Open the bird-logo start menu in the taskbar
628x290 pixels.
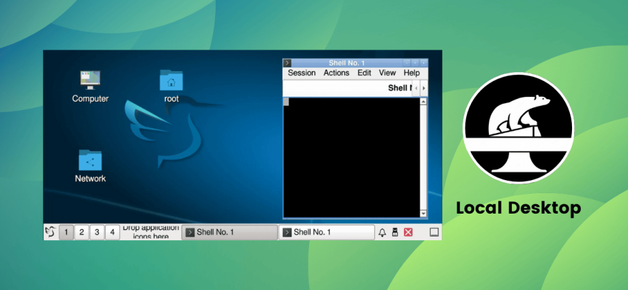coord(50,232)
